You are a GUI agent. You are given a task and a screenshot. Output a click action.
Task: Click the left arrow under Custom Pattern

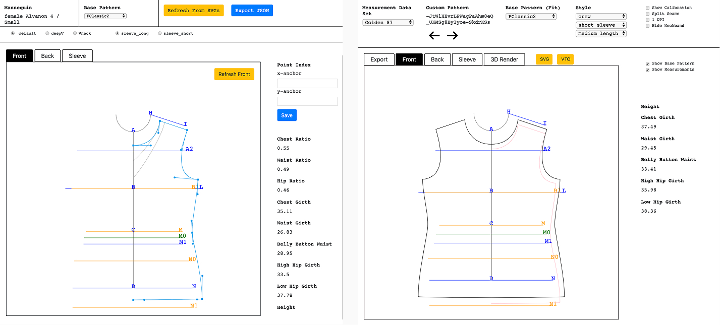434,36
